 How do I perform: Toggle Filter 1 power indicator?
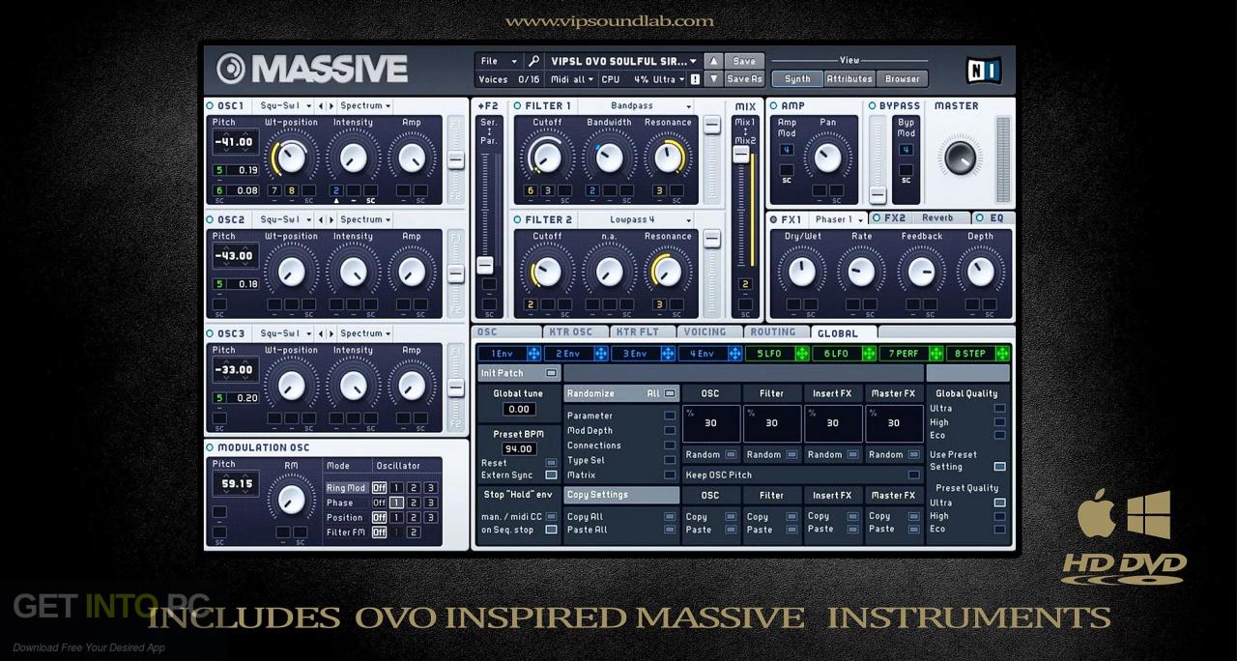click(518, 105)
